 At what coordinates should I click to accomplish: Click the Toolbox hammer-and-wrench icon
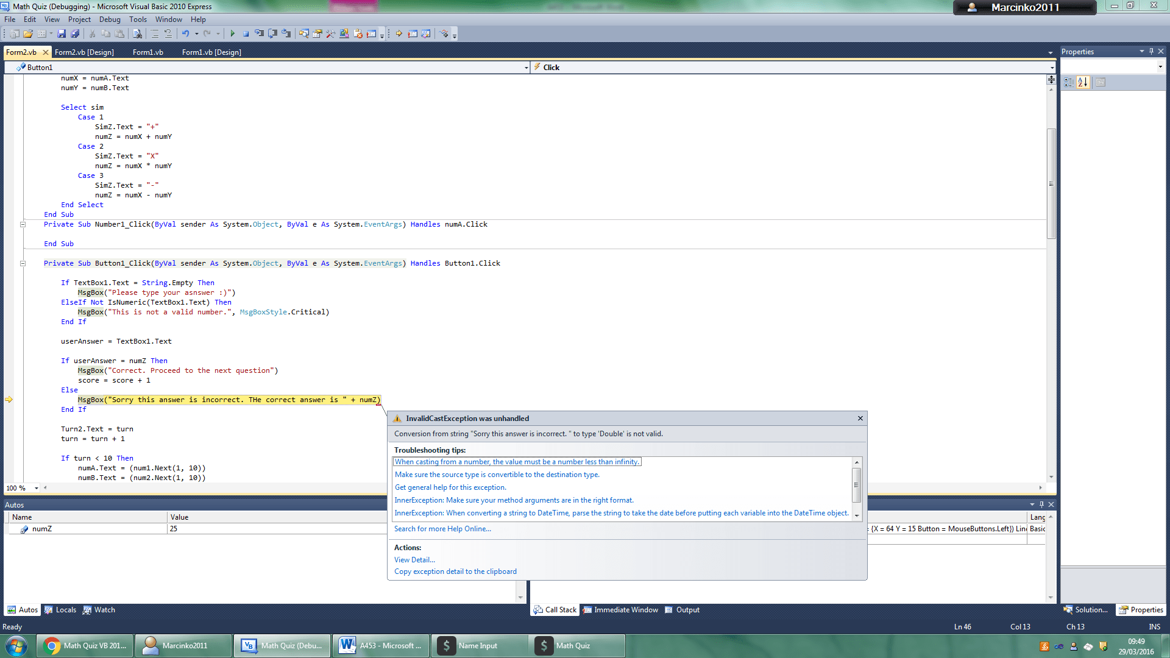[330, 34]
